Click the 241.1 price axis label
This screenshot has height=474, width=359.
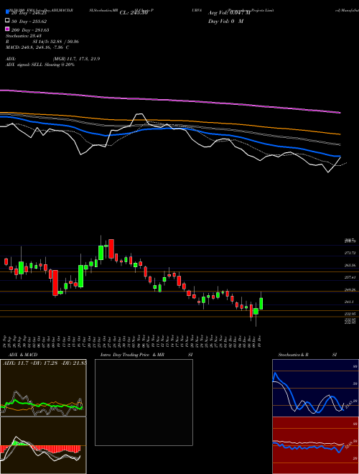349,302
